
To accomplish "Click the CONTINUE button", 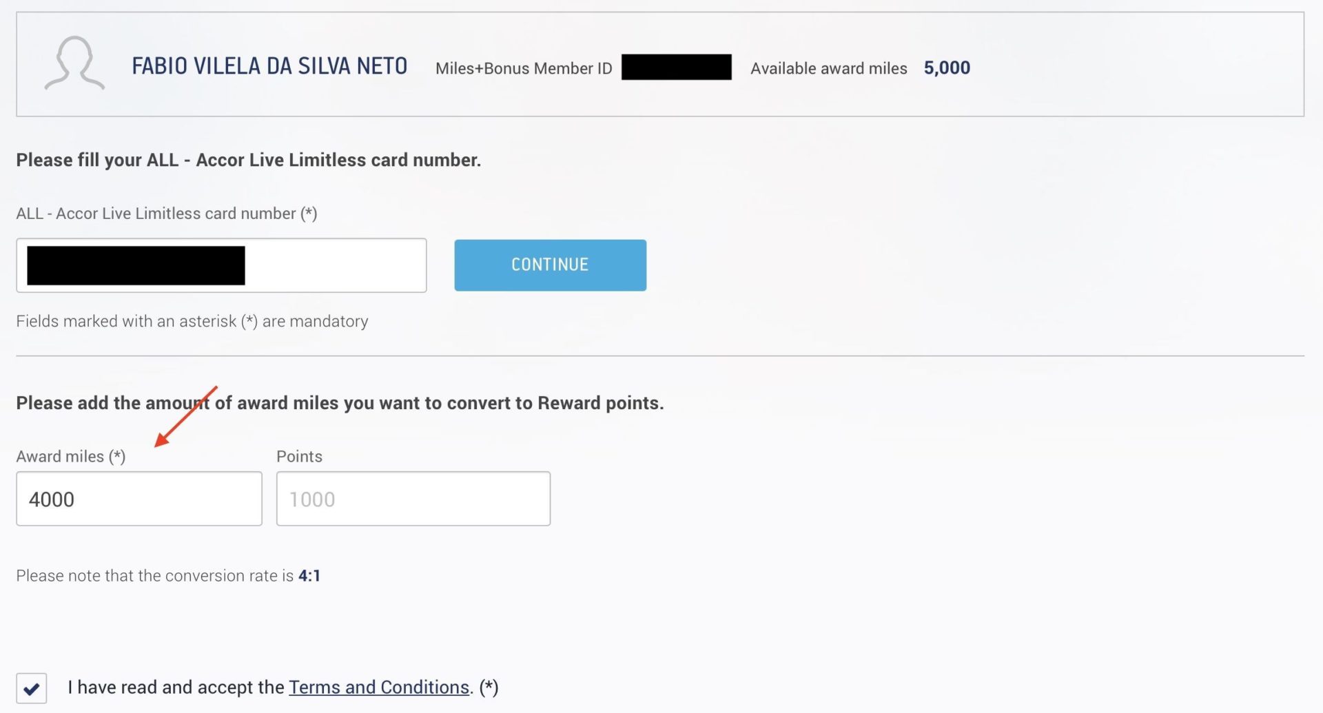I will pyautogui.click(x=550, y=265).
